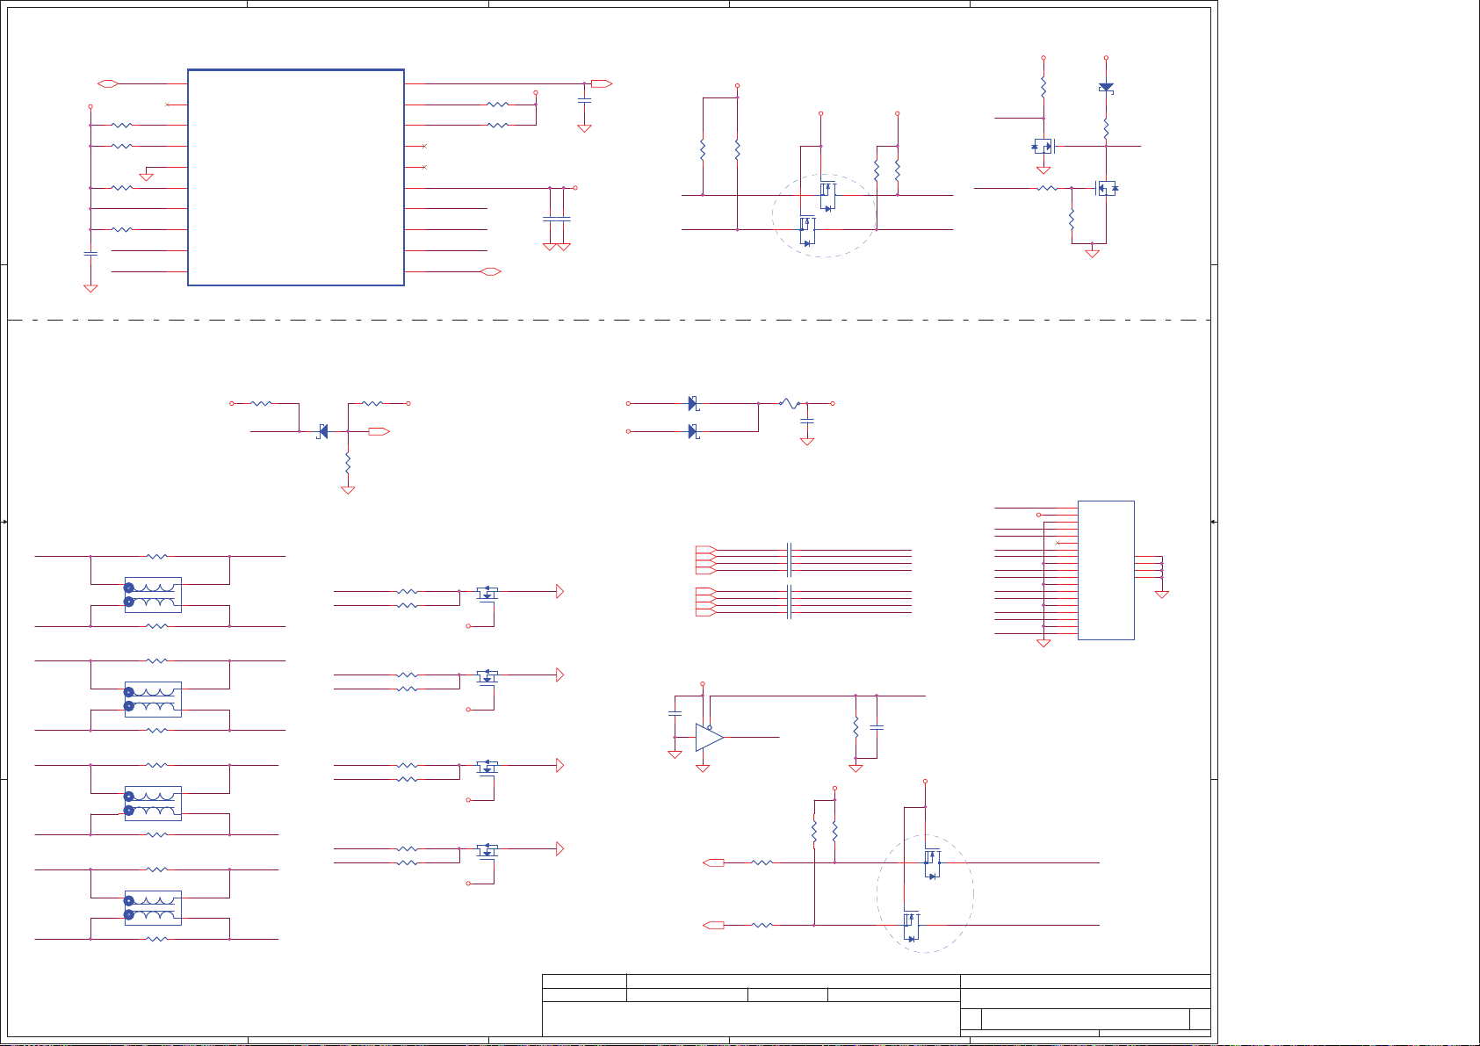Select the first MOSFET in the four-switch column
Image resolution: width=1480 pixels, height=1046 pixels.
coord(487,594)
